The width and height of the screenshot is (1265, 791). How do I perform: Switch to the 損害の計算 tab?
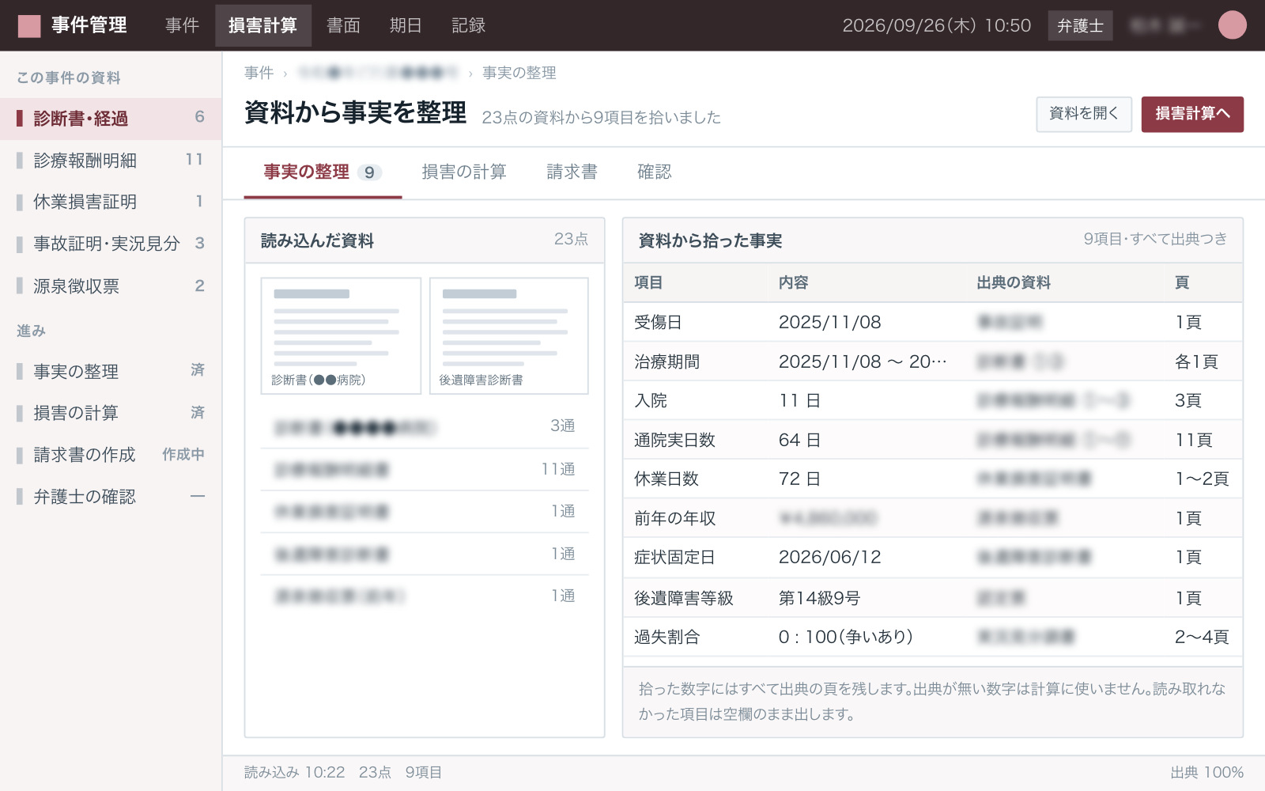coord(464,172)
